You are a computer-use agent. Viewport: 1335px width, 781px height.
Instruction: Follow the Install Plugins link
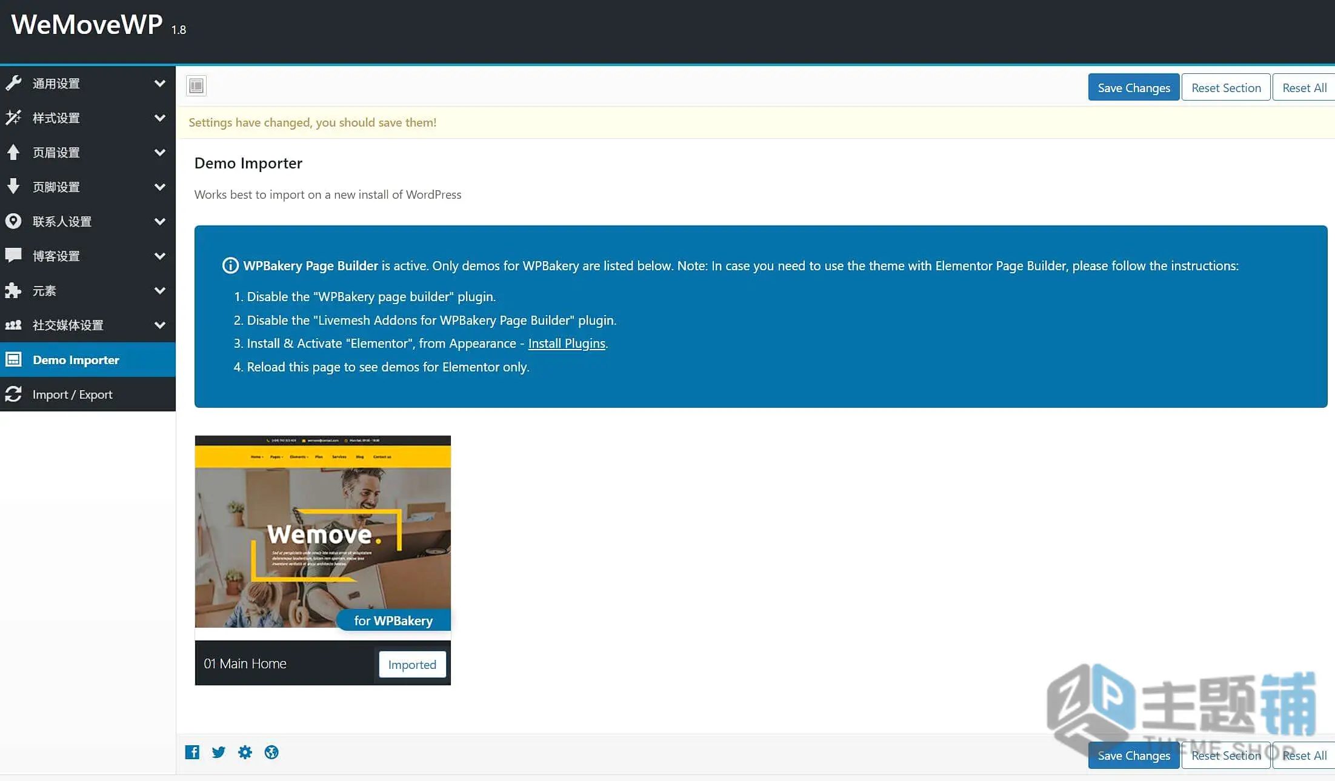(567, 343)
